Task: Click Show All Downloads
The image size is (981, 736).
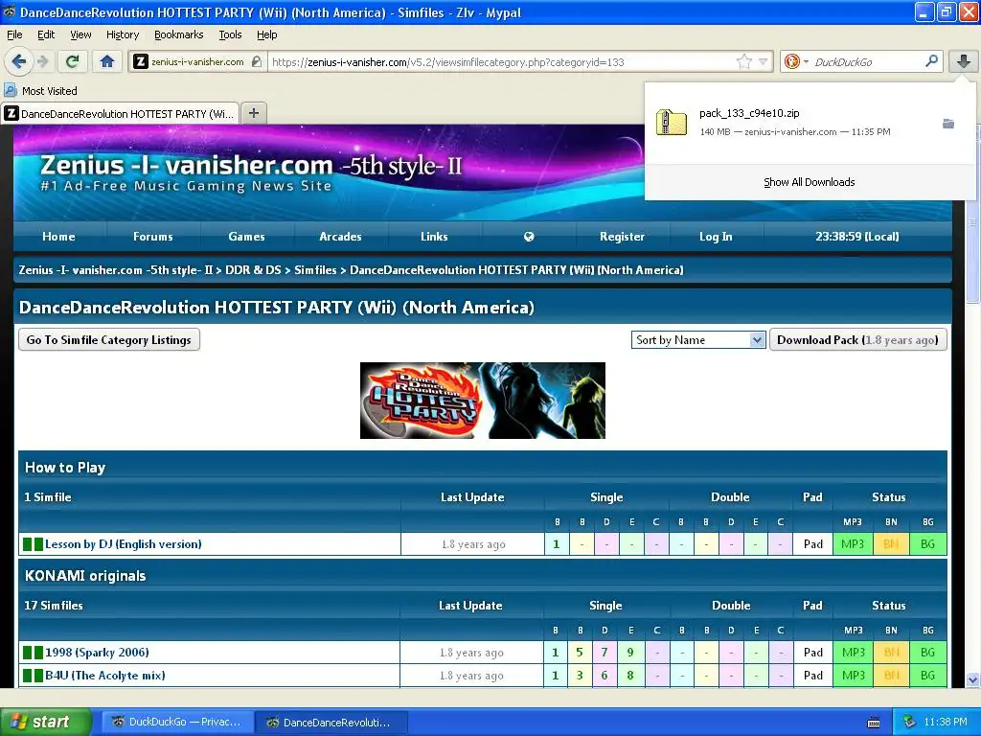Action: (809, 182)
